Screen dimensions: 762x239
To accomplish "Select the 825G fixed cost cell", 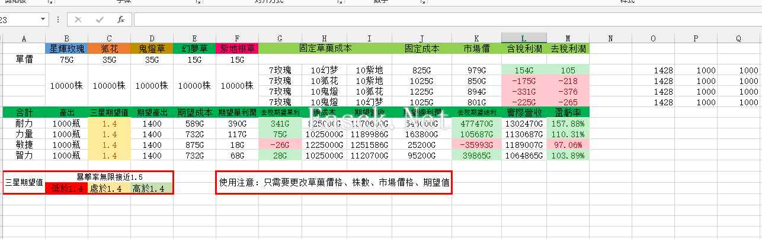I will click(421, 70).
